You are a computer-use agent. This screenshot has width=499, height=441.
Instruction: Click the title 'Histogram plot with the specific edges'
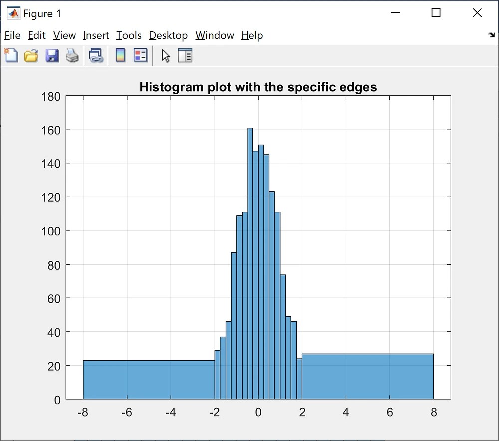[x=258, y=87]
